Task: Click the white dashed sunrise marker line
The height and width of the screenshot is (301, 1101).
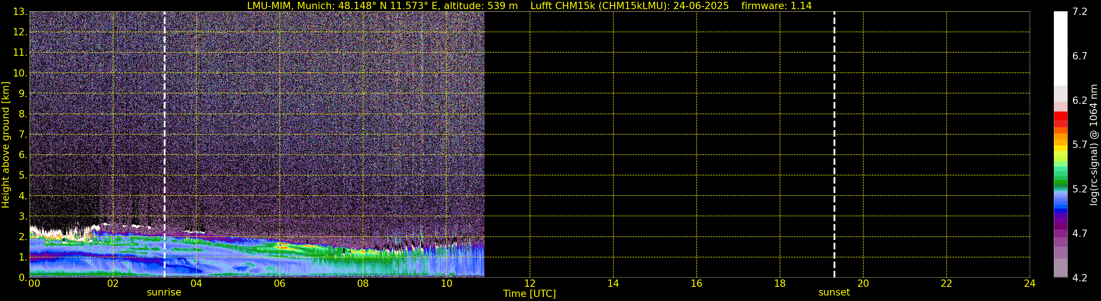Action: (164, 145)
